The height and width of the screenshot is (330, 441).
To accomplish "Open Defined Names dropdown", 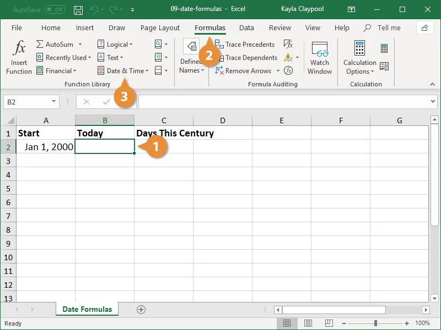I will 191,57.
